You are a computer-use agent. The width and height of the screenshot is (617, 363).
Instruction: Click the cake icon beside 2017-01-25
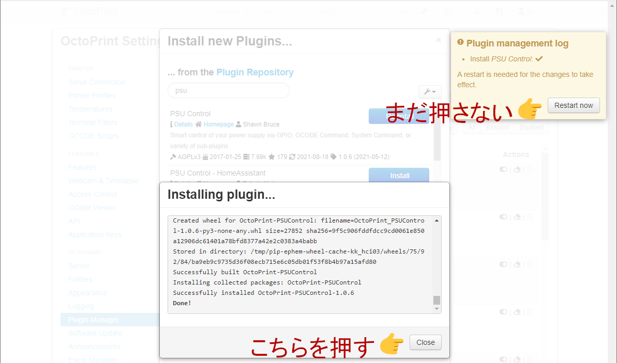(205, 157)
